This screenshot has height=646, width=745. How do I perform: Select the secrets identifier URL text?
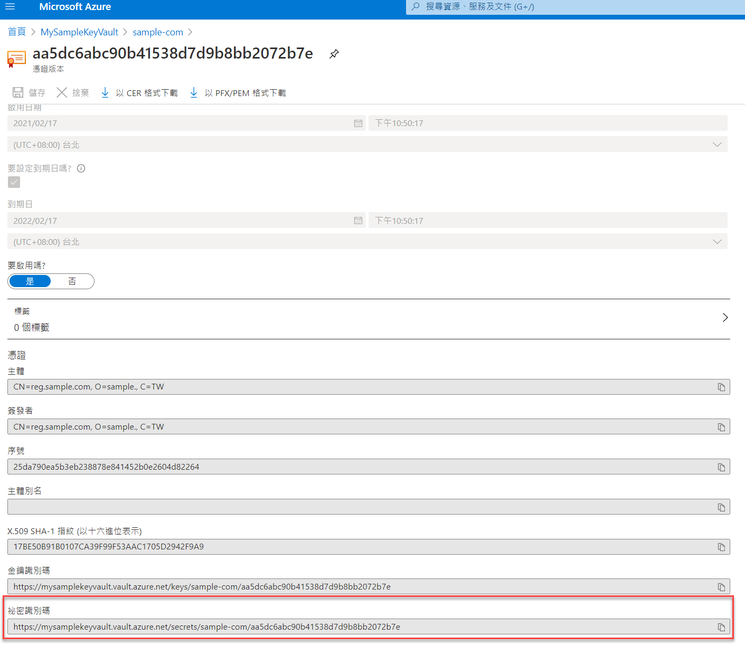pyautogui.click(x=207, y=627)
